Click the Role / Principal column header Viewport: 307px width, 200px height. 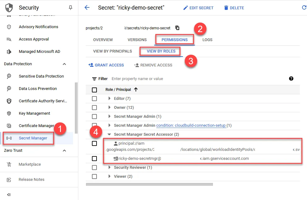point(118,90)
